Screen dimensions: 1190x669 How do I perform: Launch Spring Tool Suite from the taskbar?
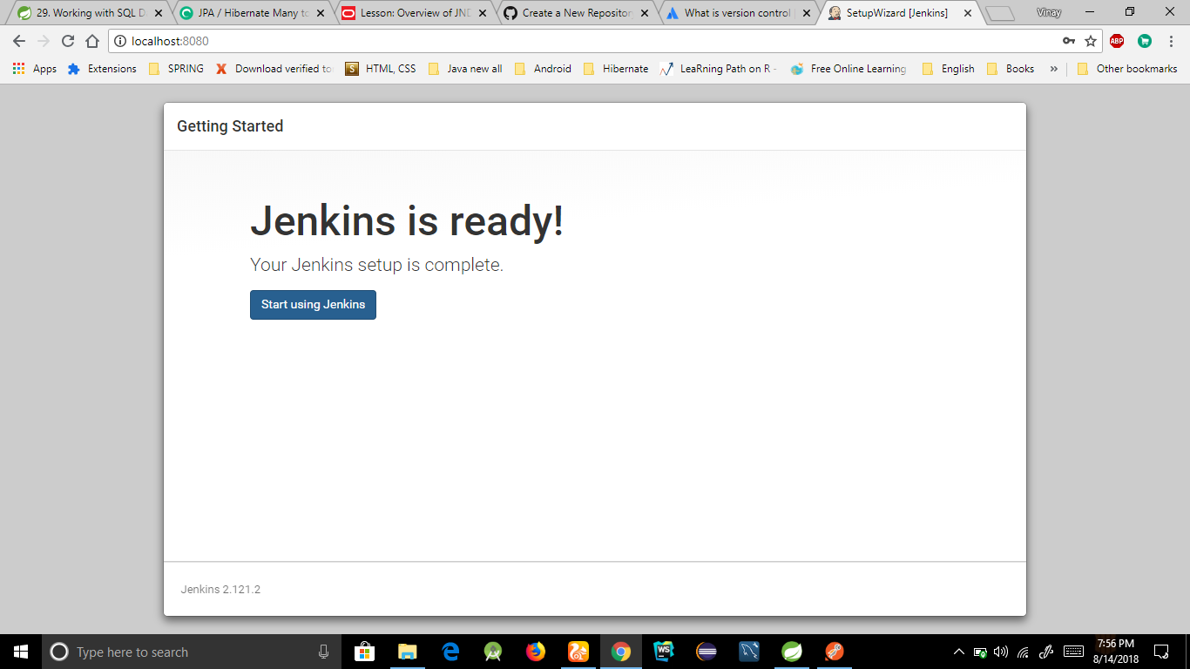792,652
